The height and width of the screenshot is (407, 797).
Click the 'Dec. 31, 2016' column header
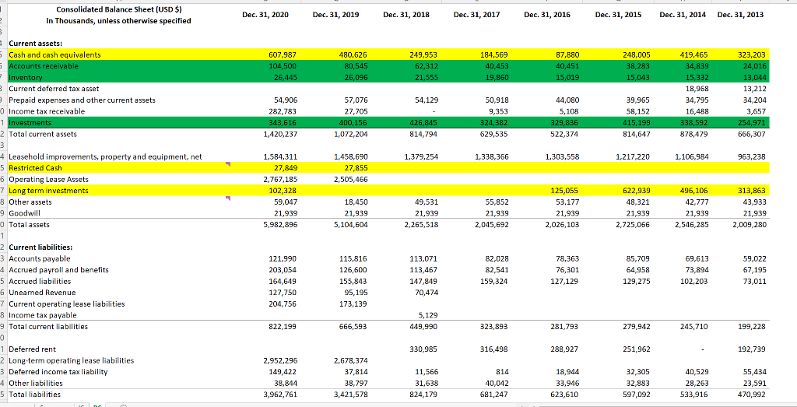click(546, 16)
